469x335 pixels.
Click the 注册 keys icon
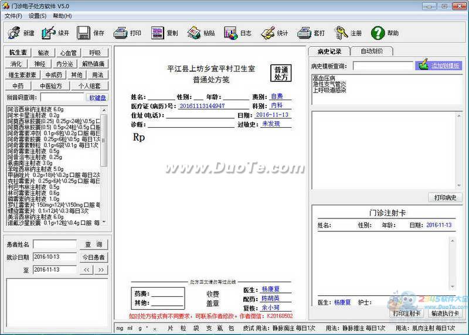tap(341, 33)
